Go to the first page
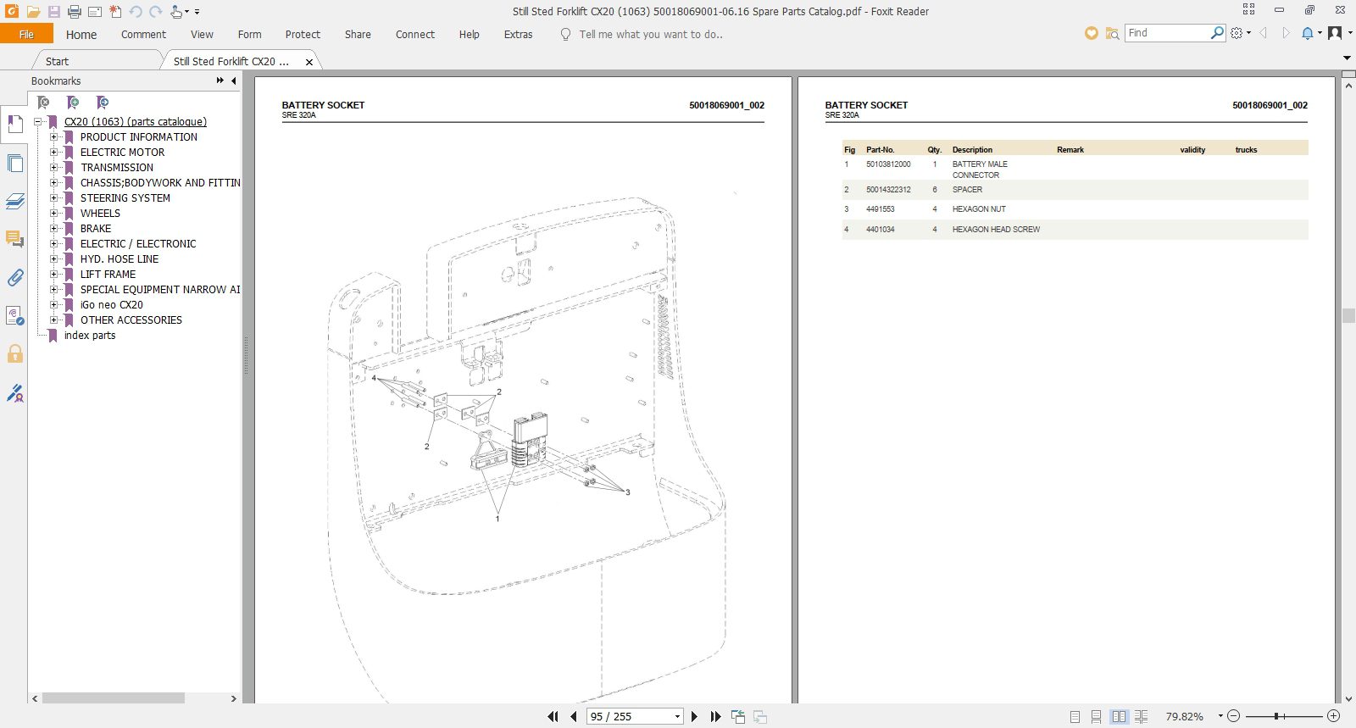Viewport: 1356px width, 728px height. (553, 716)
